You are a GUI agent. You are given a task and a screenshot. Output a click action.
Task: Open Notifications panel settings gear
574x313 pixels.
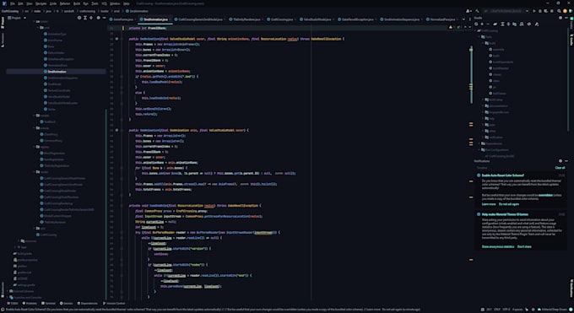pyautogui.click(x=560, y=160)
